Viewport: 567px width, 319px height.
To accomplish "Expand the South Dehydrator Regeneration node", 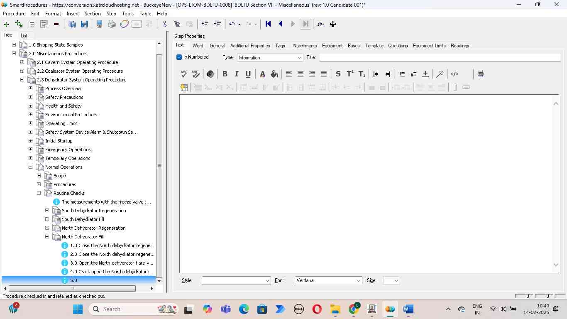I will (47, 211).
